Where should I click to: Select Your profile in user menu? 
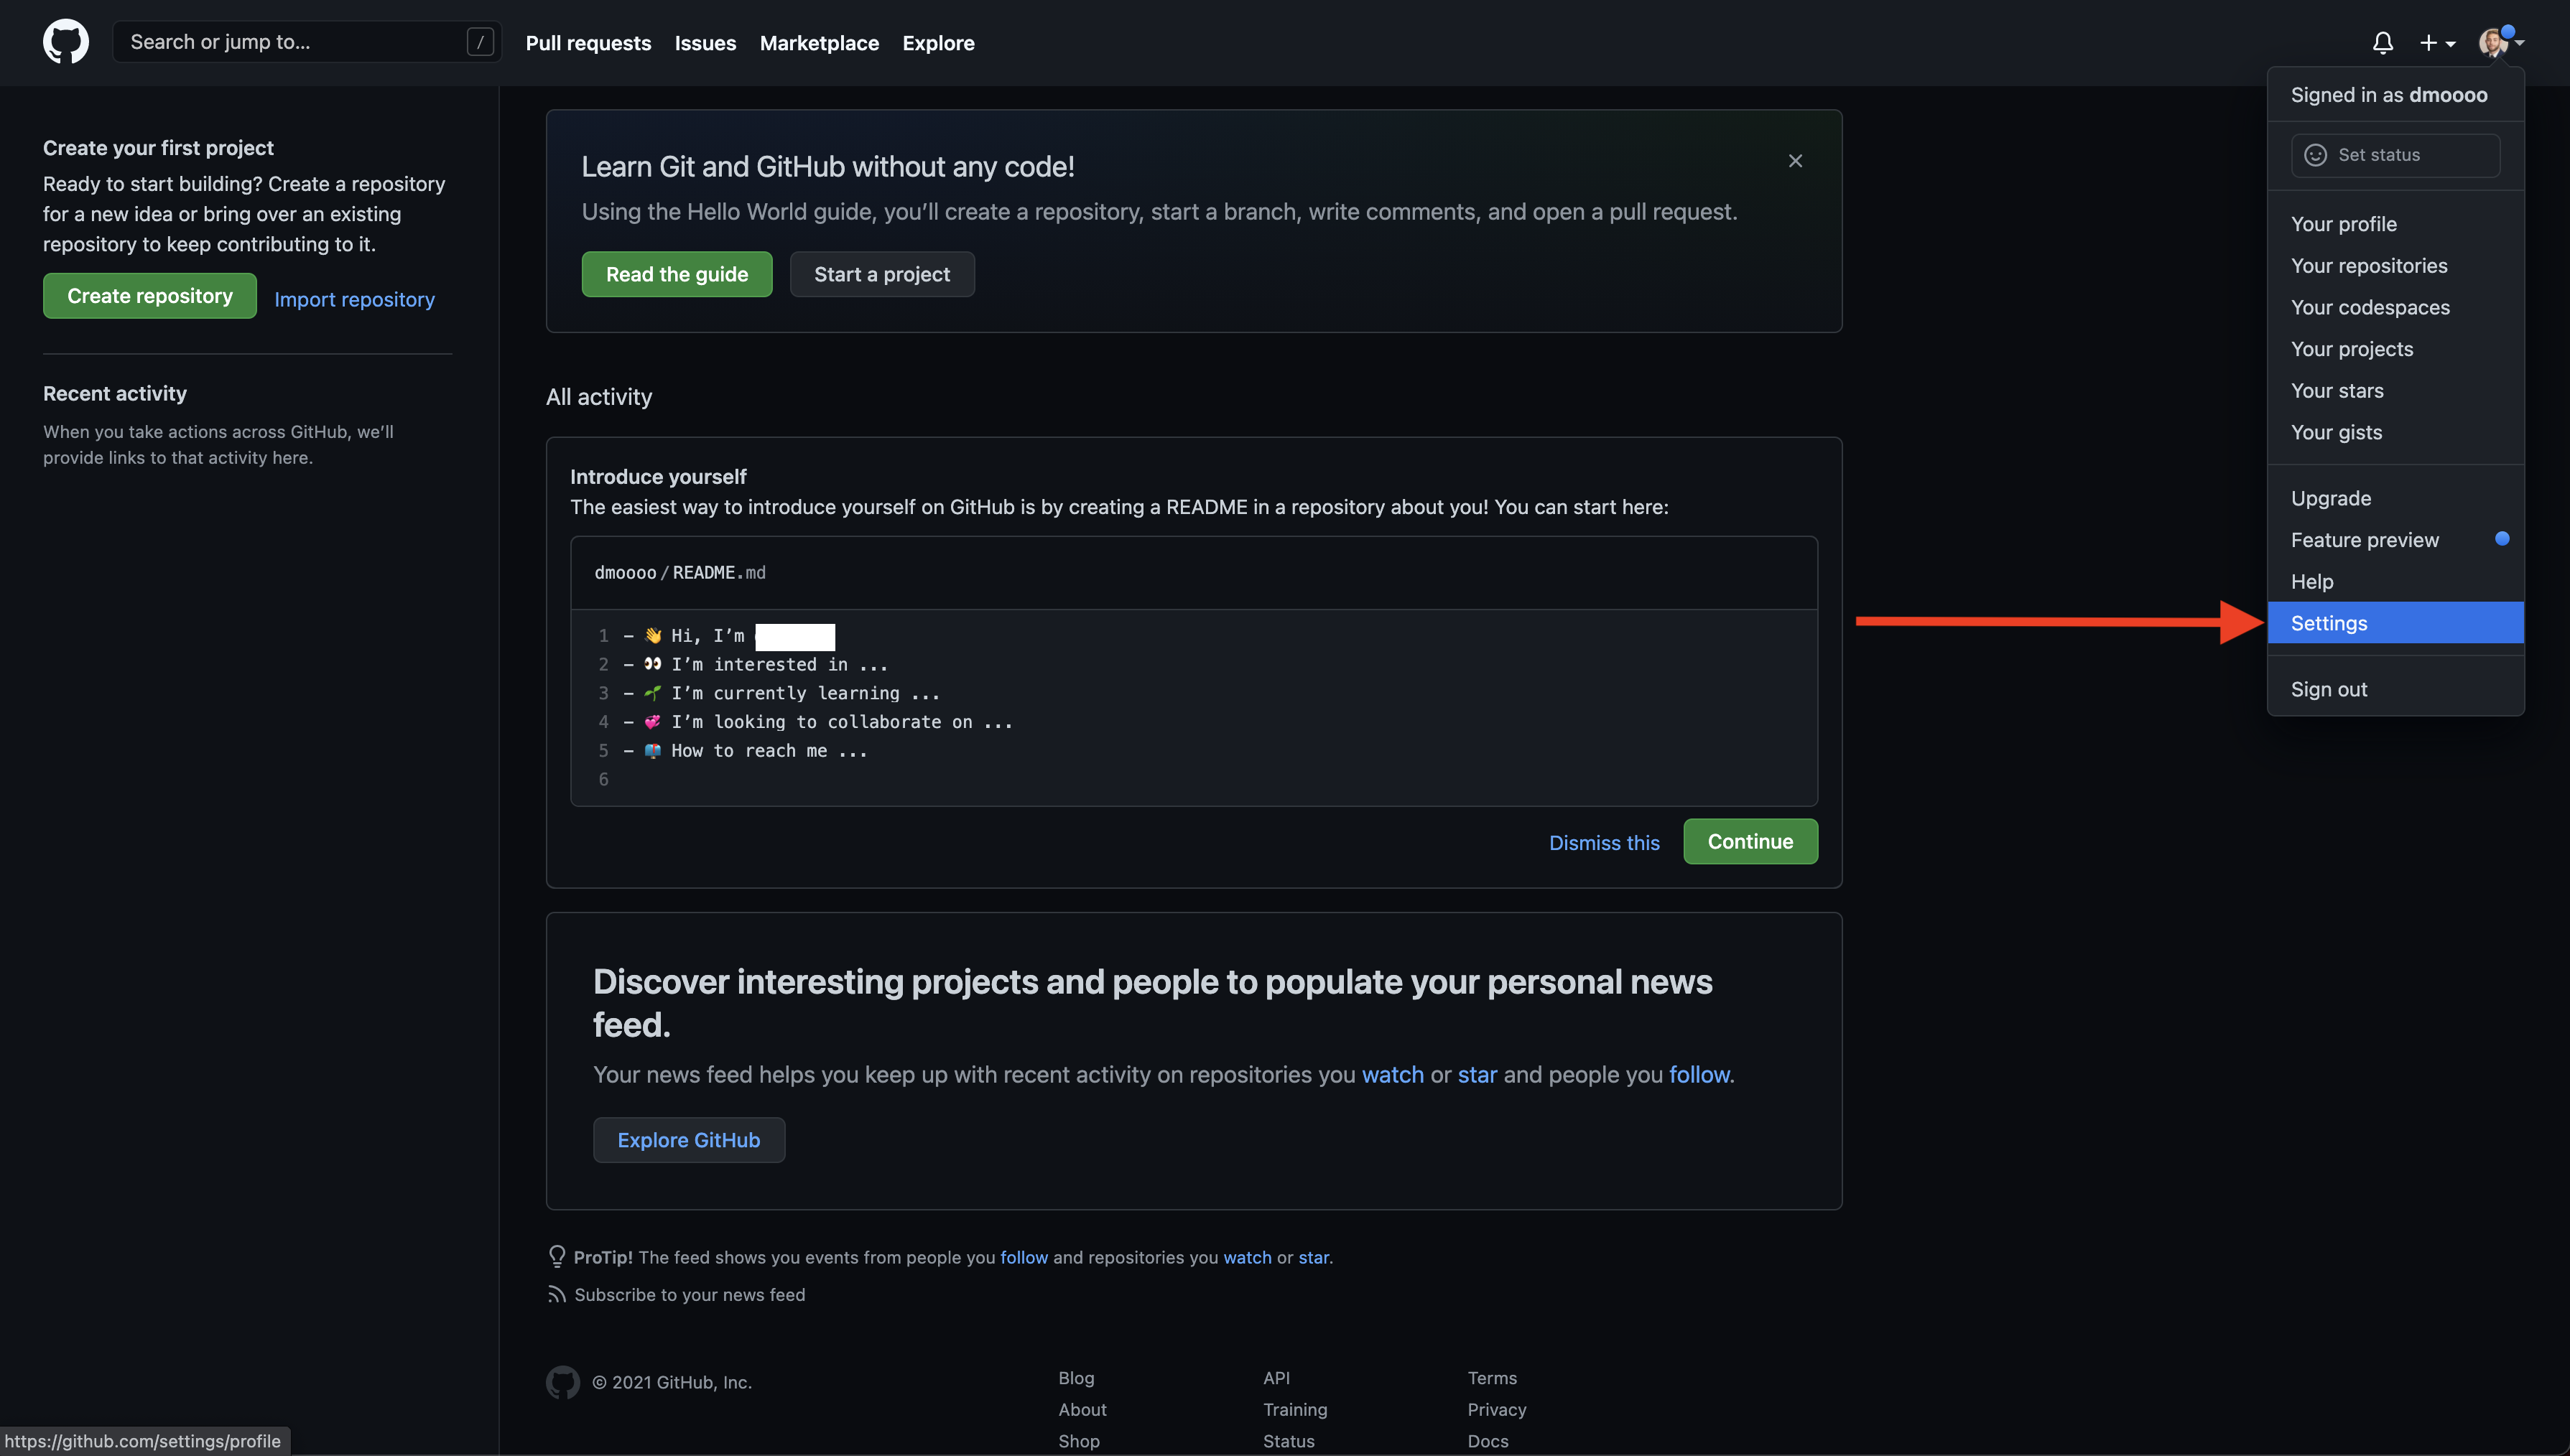2395,224
